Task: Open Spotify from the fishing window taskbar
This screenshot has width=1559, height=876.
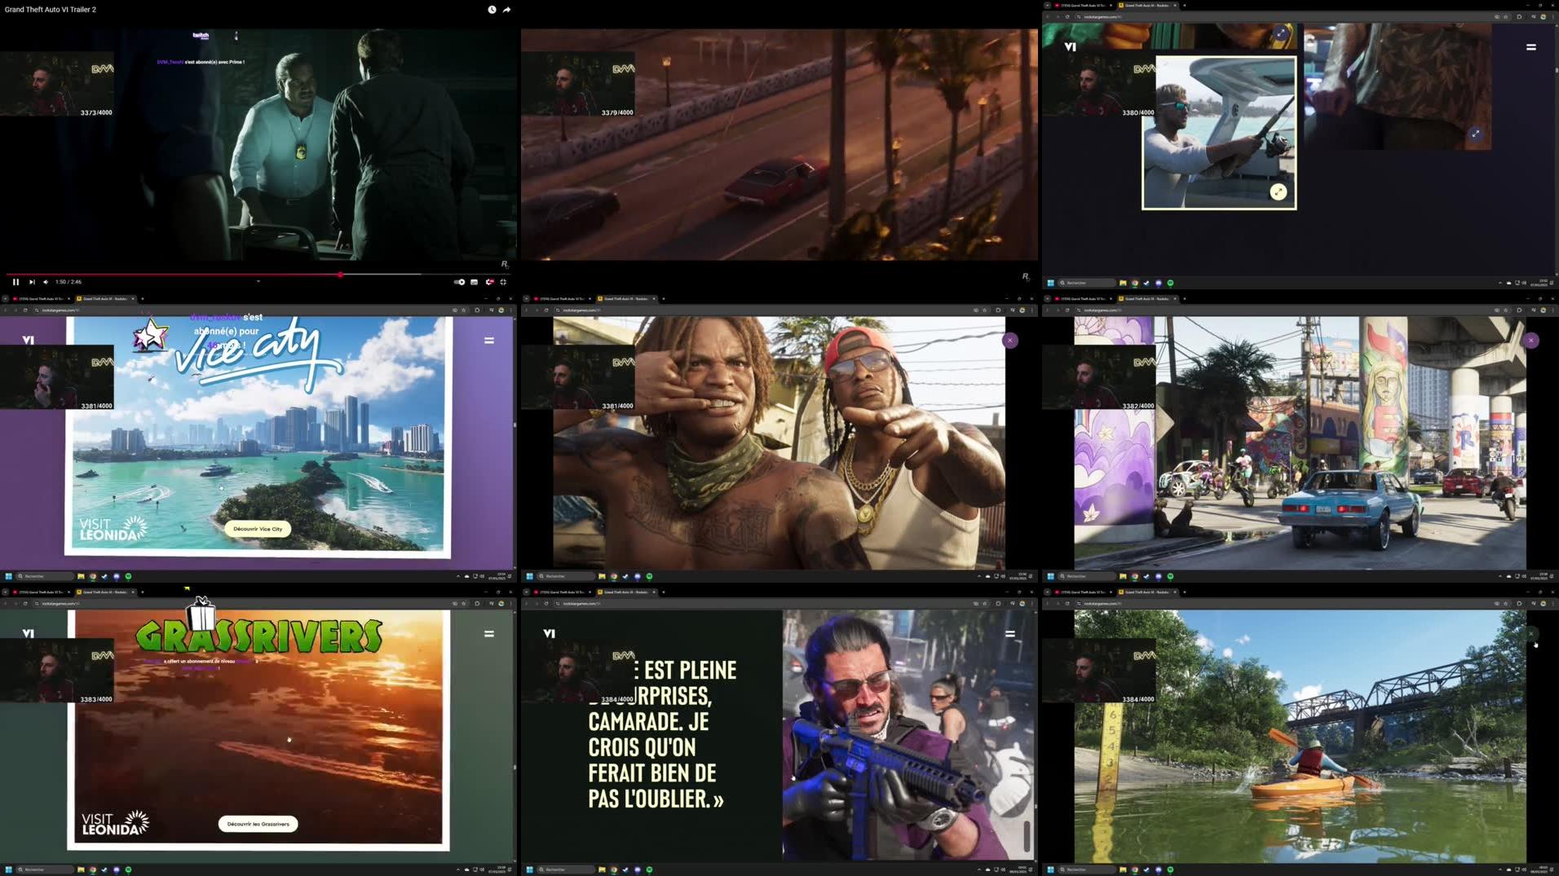Action: coord(1170,283)
